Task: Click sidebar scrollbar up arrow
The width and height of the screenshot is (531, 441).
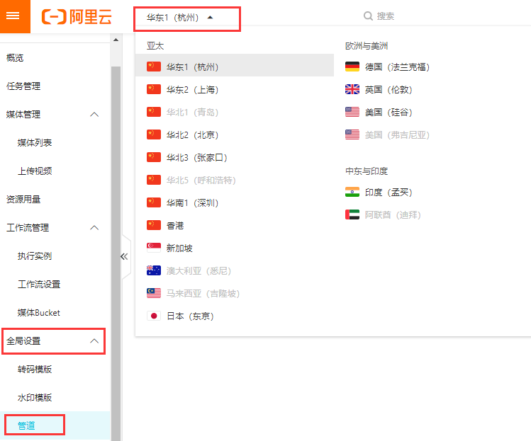Action: click(x=116, y=40)
